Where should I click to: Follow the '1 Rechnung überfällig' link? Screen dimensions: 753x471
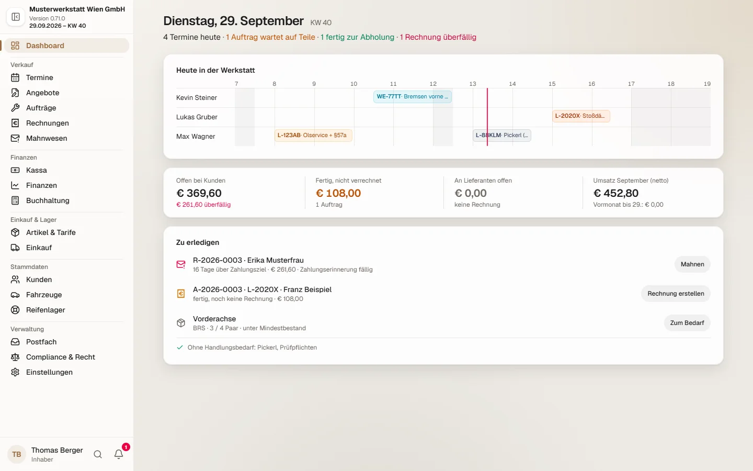point(438,37)
